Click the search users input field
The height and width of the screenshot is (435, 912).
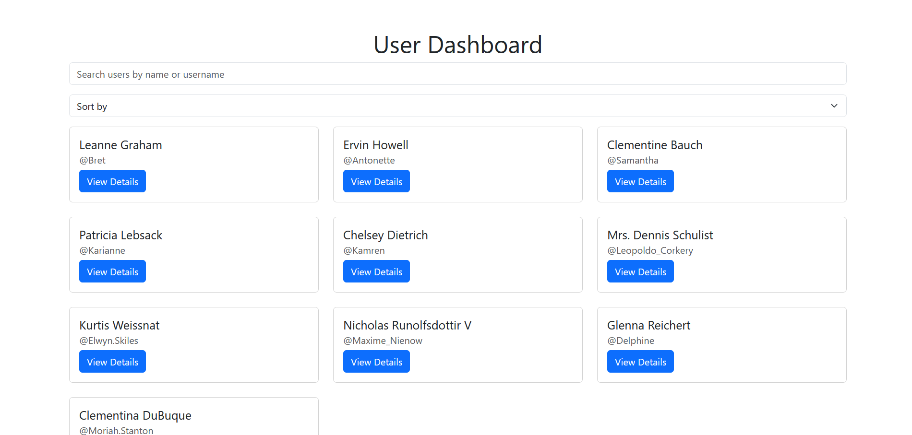pos(457,74)
